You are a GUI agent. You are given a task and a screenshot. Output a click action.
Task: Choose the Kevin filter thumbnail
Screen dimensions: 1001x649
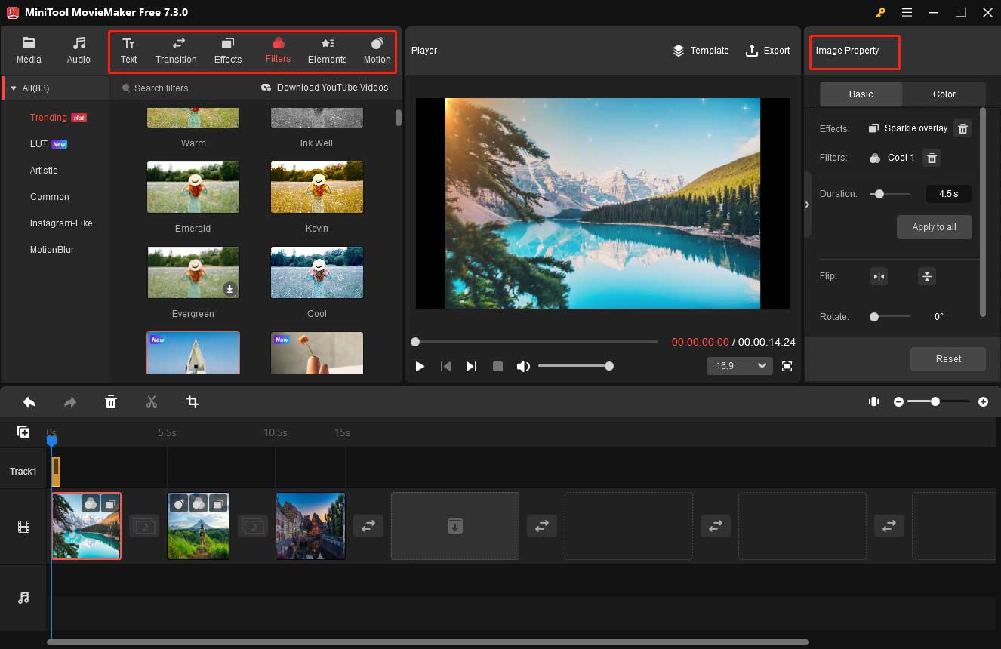point(317,187)
